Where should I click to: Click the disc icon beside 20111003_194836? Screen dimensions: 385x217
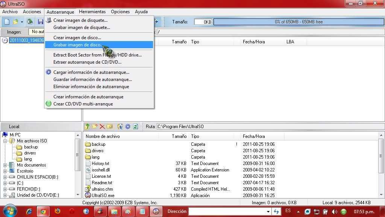point(5,40)
